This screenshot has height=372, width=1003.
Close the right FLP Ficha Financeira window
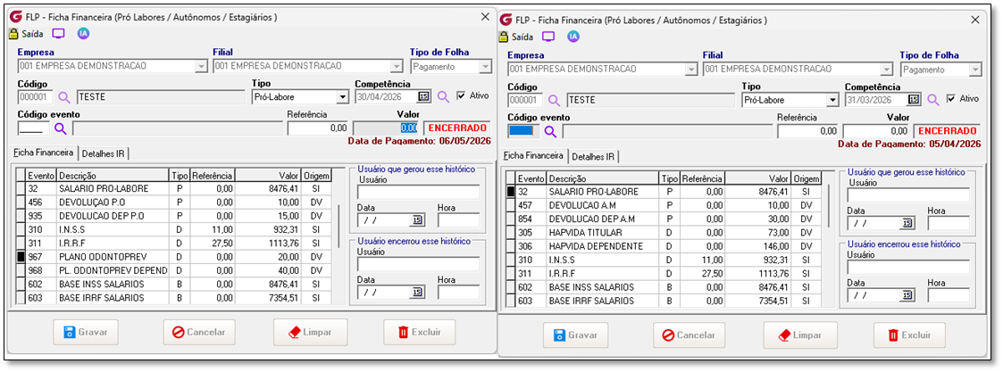[974, 20]
